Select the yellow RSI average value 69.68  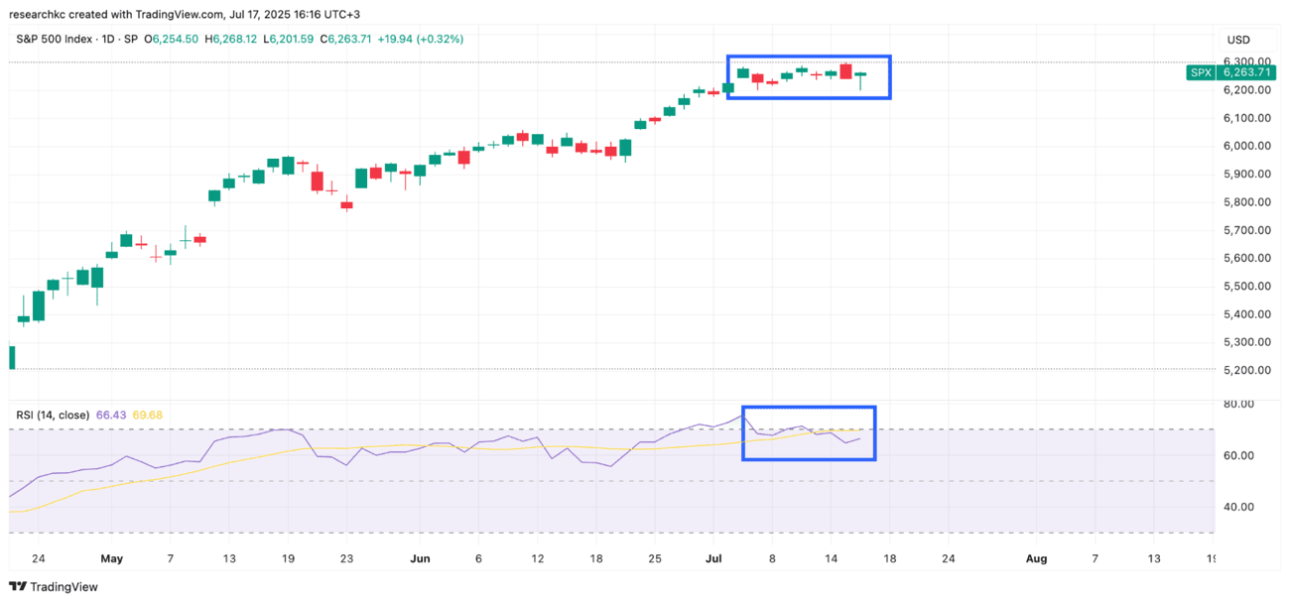(x=146, y=415)
